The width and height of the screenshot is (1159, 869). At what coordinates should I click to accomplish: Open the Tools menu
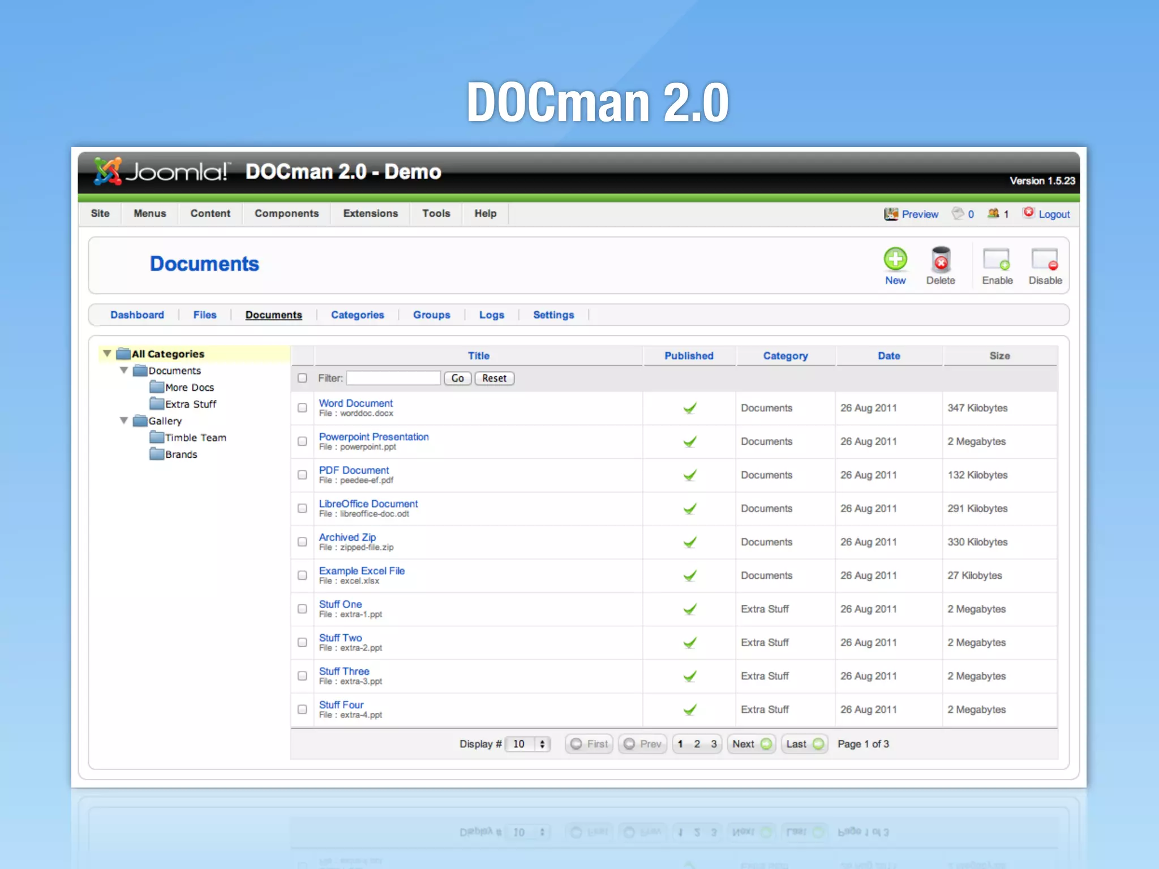pos(436,213)
